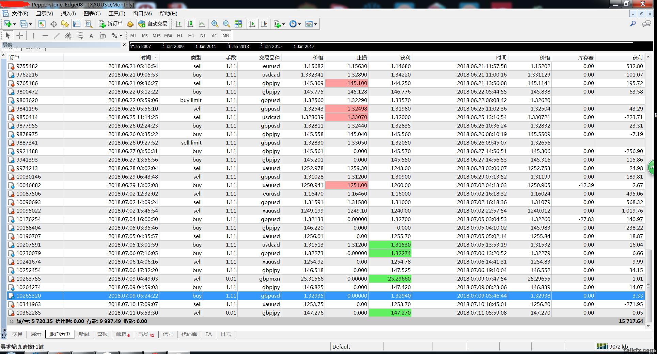
Task: Click the history list vertical scrollbar thumb
Action: point(648,286)
